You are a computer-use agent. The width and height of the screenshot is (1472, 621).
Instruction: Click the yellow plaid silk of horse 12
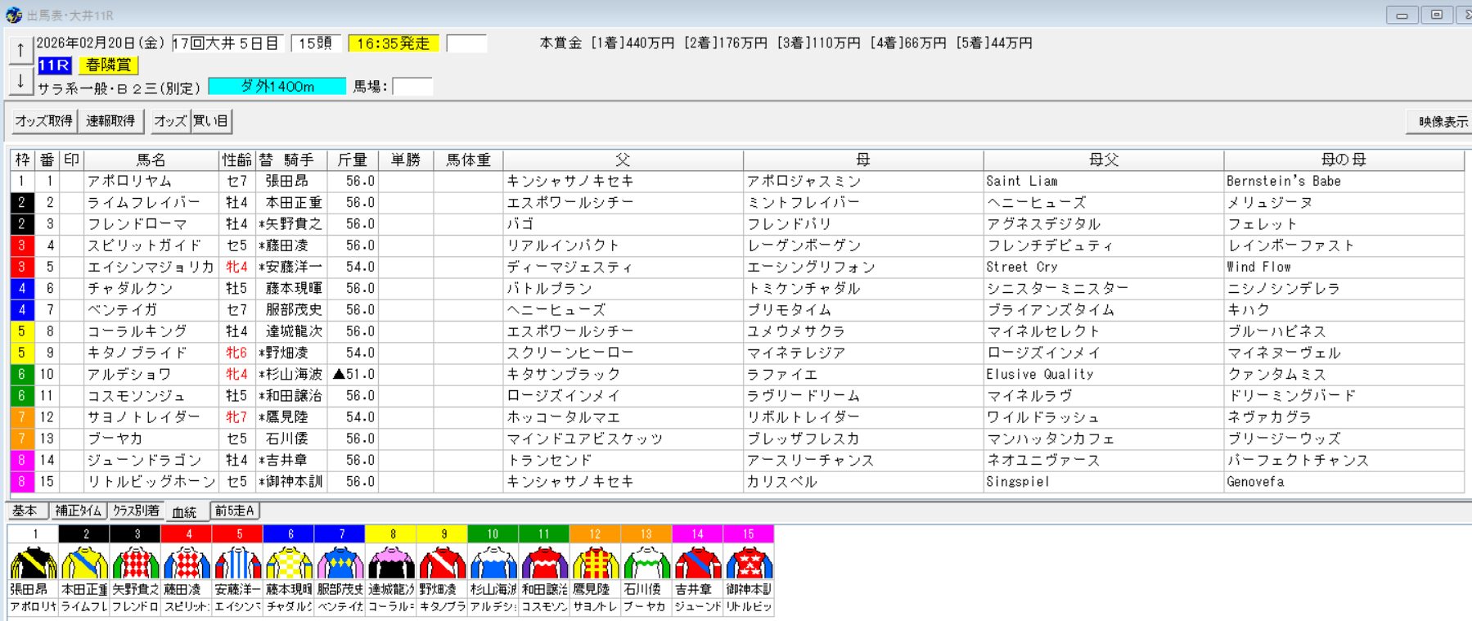point(596,562)
